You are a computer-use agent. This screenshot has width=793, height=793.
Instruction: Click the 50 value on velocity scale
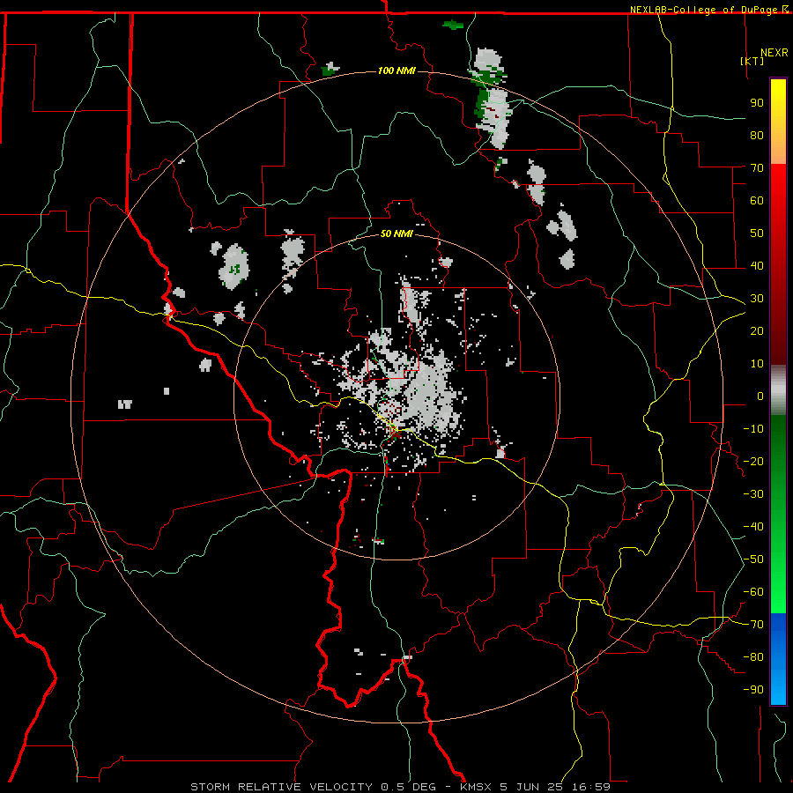click(x=757, y=233)
